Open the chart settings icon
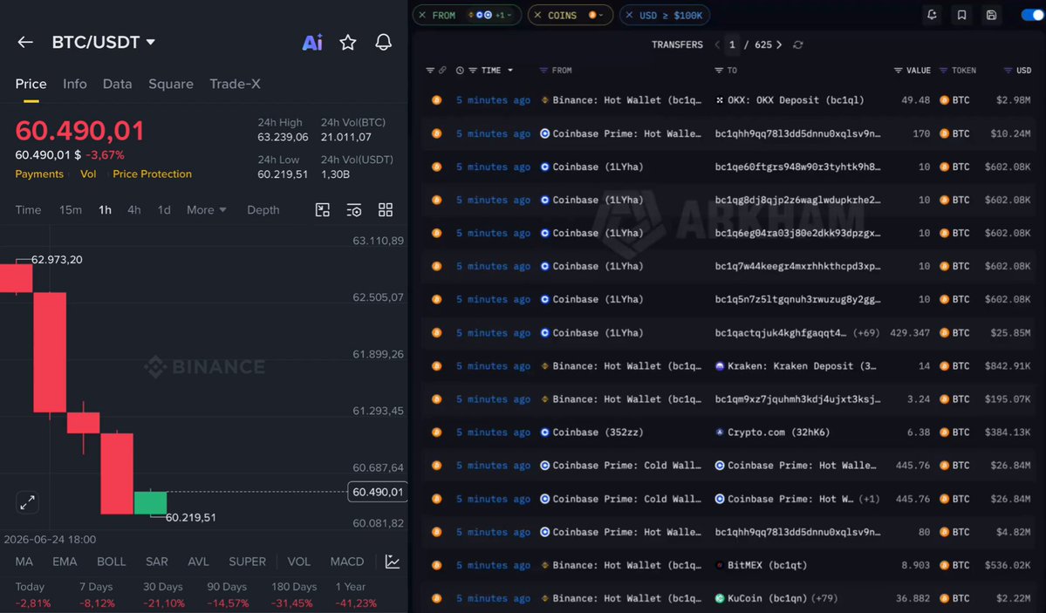The width and height of the screenshot is (1046, 613). click(353, 210)
